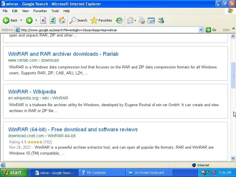Open the Forward history dropdown arrow
Viewport: 236px width, 177px height.
click(x=36, y=20)
